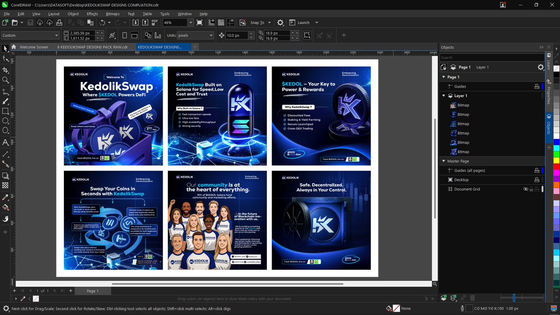
Task: Select the Ellipse tool
Action: click(x=5, y=121)
